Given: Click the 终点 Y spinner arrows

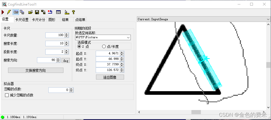Looking at the screenshot, I should (122, 70).
